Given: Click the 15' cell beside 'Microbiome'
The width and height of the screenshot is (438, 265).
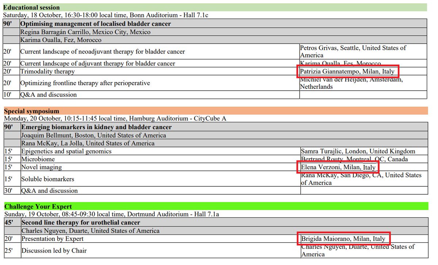Looking at the screenshot, I should click(12, 159).
